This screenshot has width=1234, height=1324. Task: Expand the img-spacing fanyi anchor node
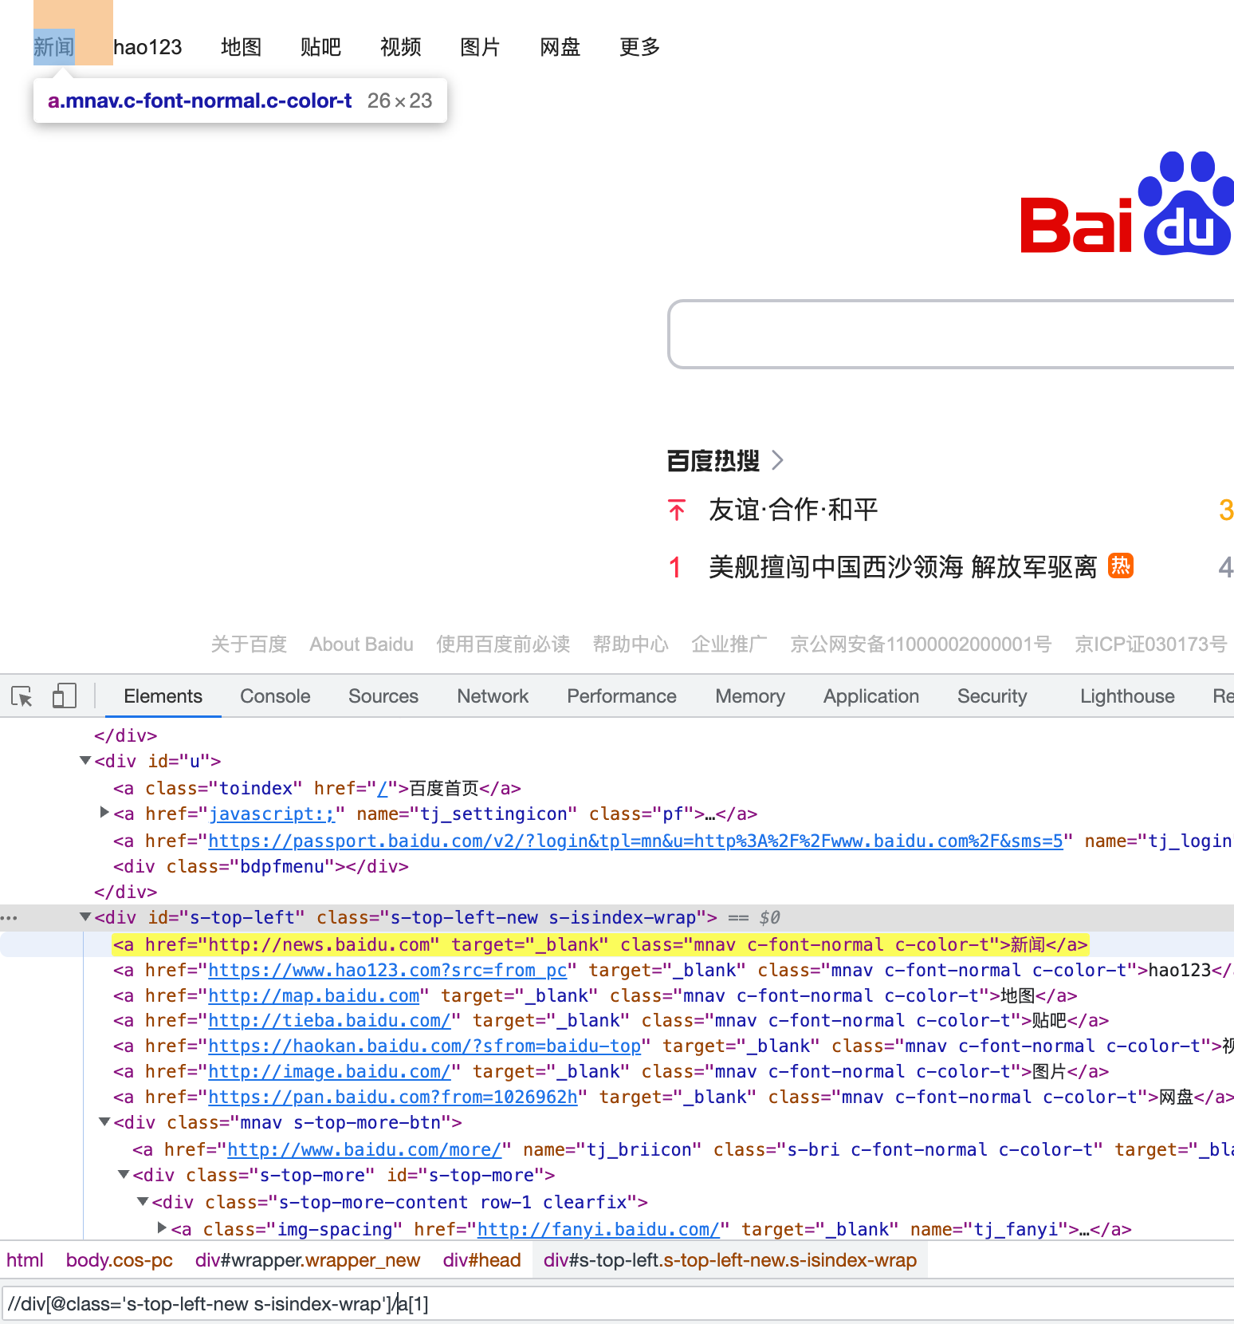[162, 1228]
